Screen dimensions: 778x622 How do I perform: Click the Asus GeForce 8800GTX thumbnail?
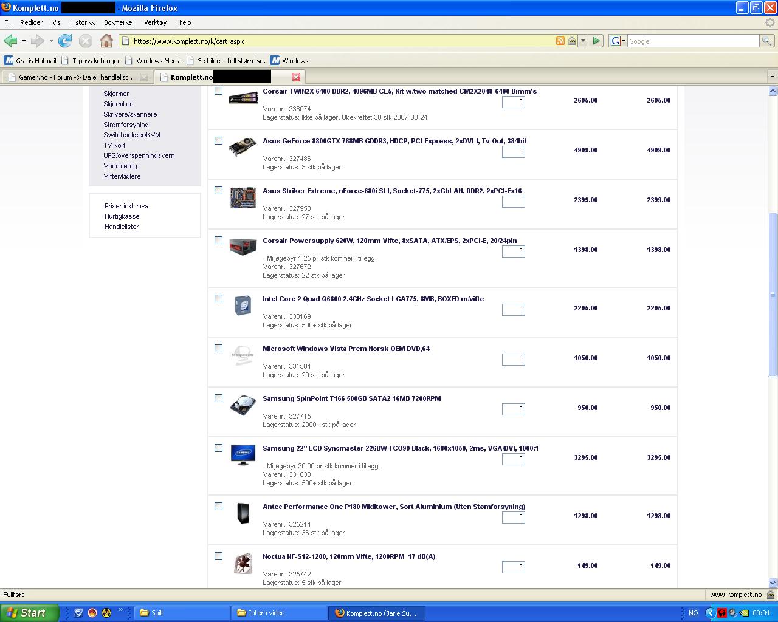(243, 148)
